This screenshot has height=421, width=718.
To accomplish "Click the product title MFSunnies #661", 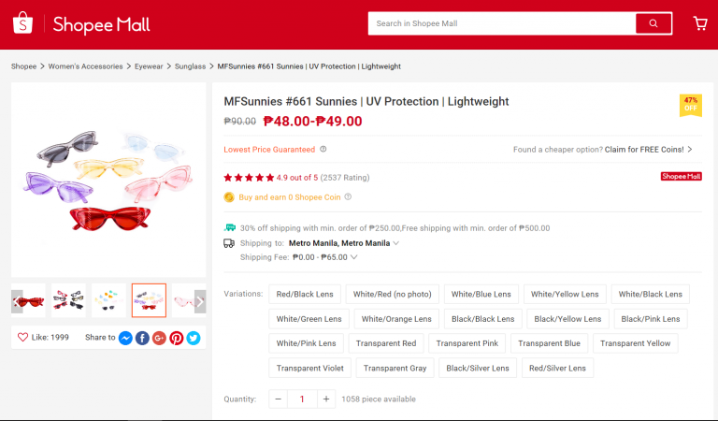I will [366, 101].
